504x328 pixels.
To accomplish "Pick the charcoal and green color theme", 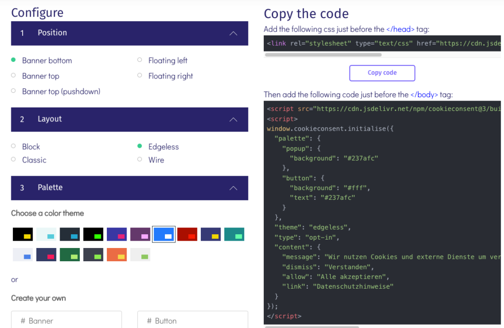I will point(93,254).
